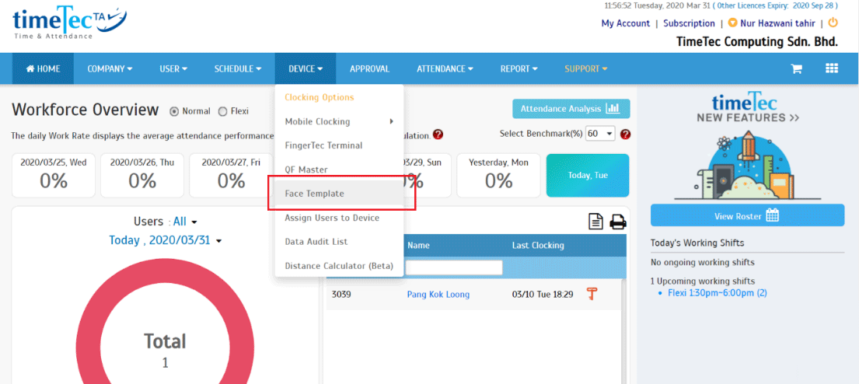Screen dimensions: 859x384
Task: Open My Account link
Action: [x=626, y=23]
